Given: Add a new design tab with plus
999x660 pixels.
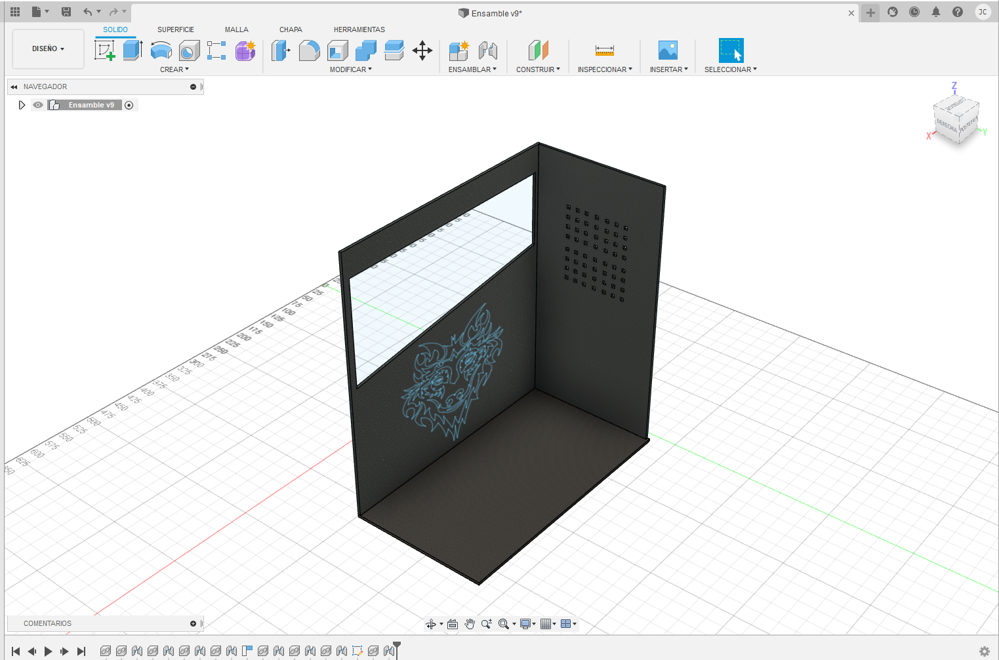Looking at the screenshot, I should [870, 12].
